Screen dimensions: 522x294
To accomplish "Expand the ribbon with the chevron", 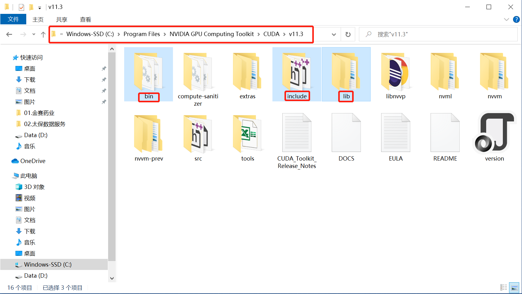I will [x=507, y=19].
